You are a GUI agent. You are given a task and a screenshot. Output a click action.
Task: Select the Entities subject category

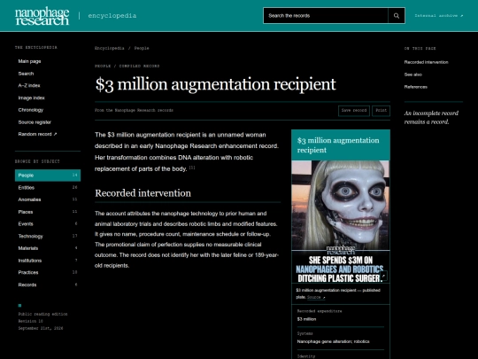(x=48, y=187)
